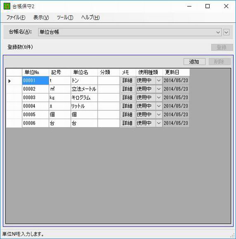
Task: Click the 単位№ column header
Action: coord(35,72)
